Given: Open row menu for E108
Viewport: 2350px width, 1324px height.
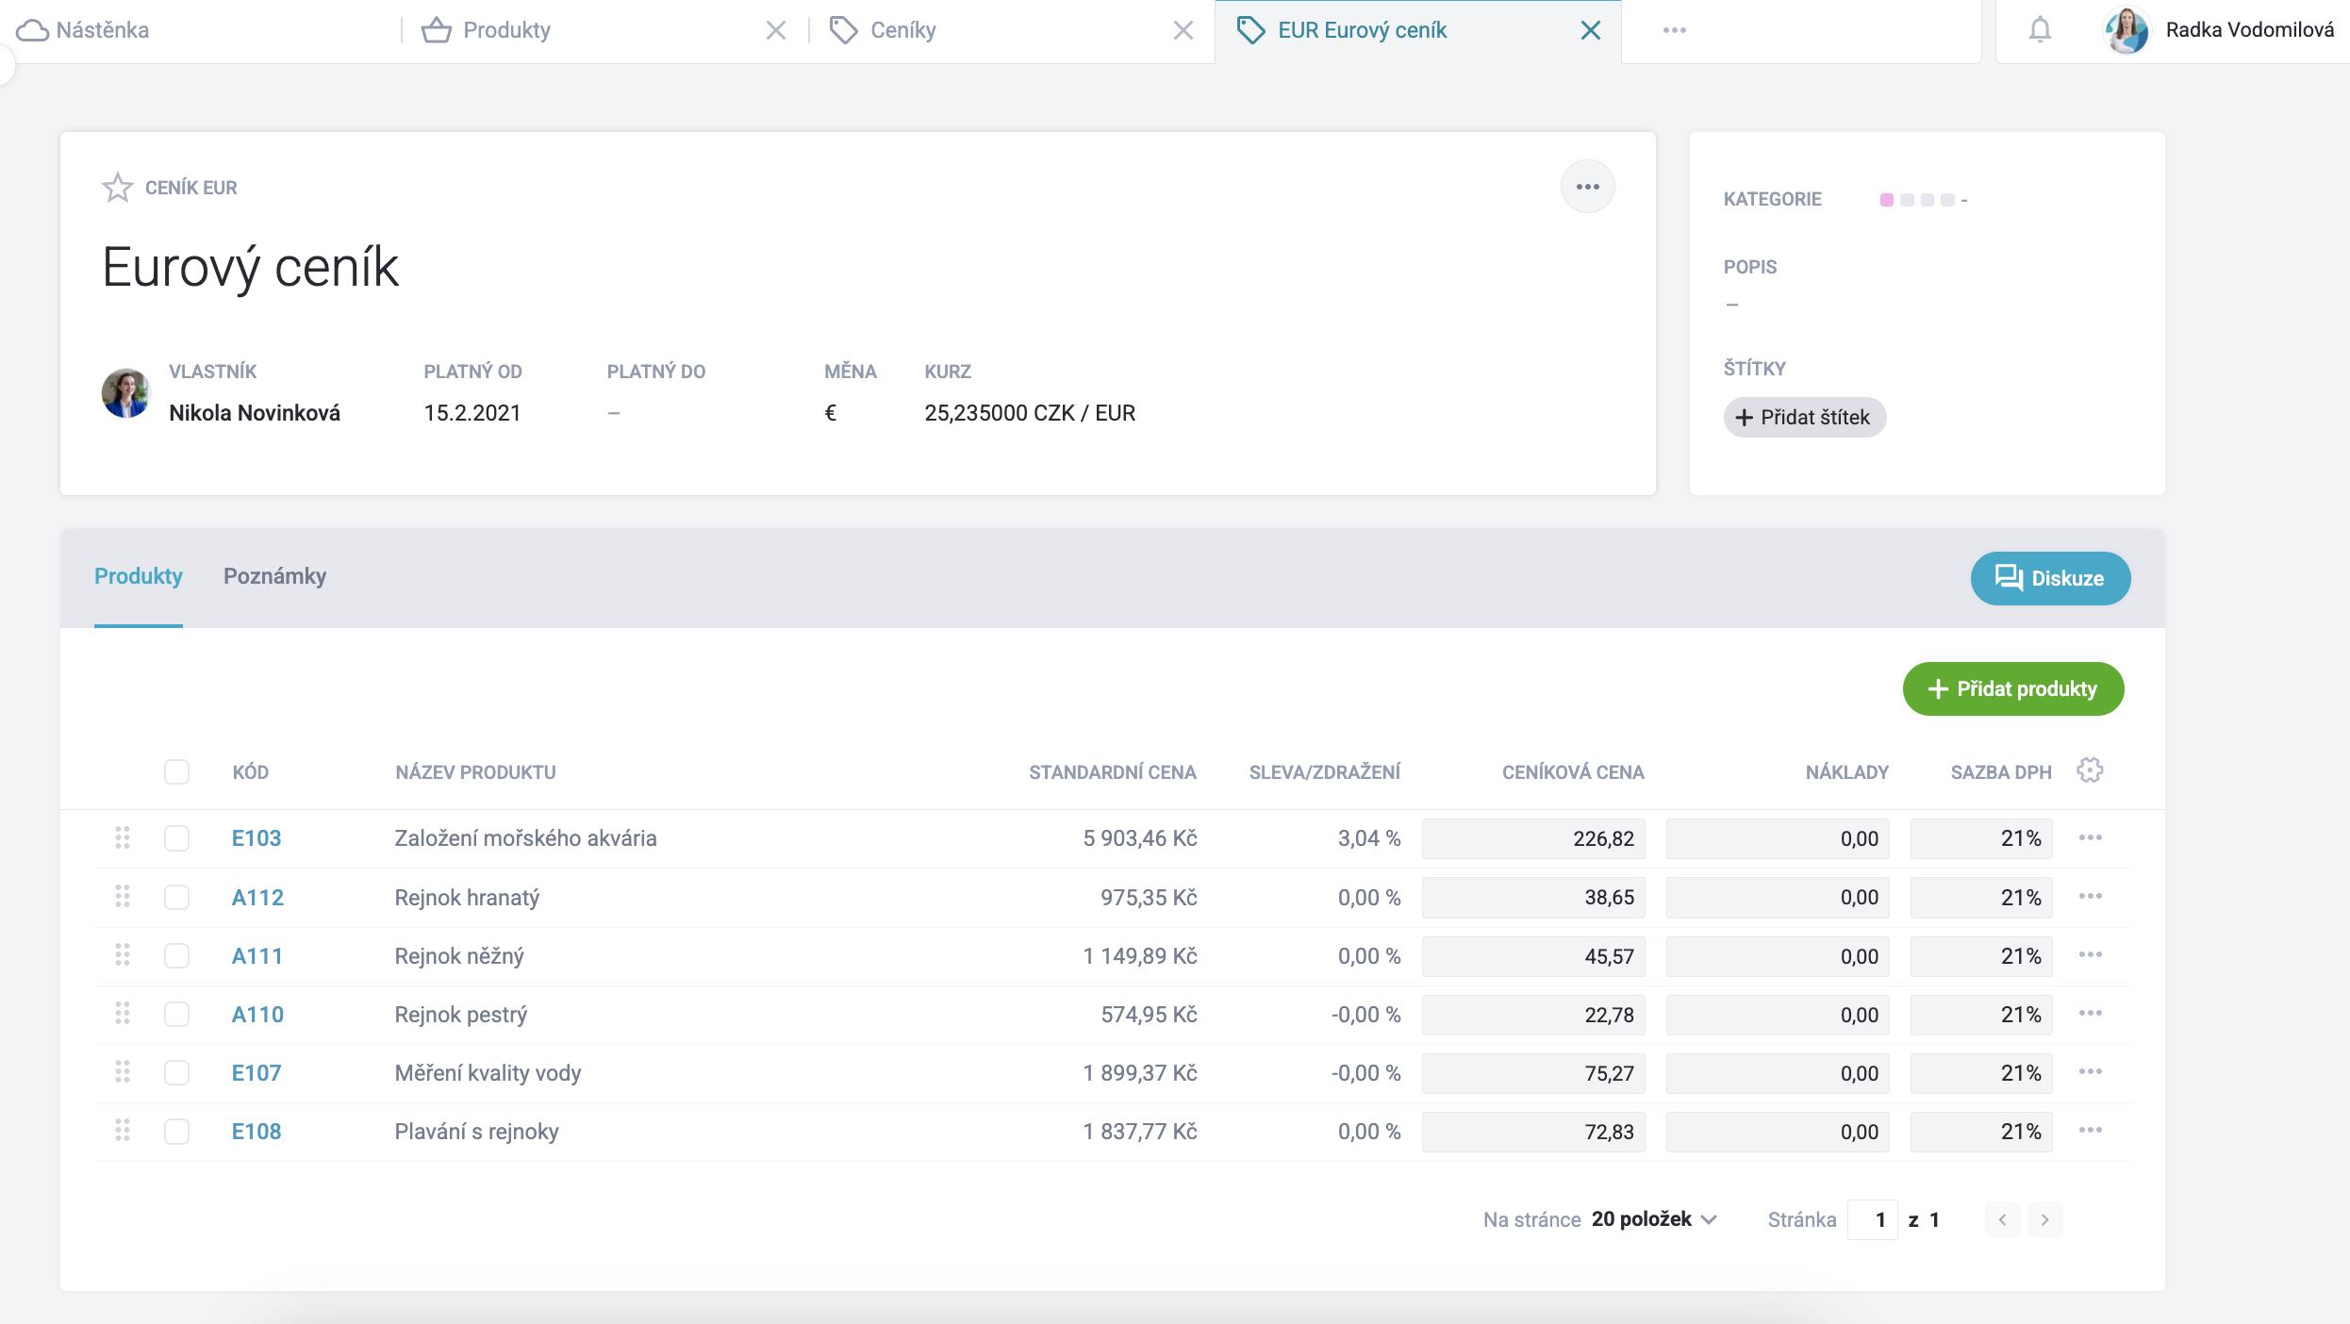Looking at the screenshot, I should tap(2091, 1130).
